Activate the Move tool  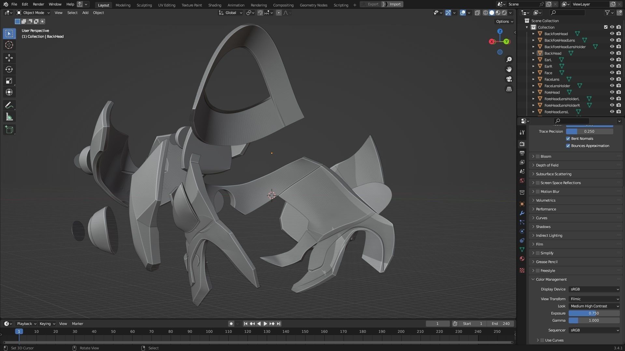click(x=9, y=58)
